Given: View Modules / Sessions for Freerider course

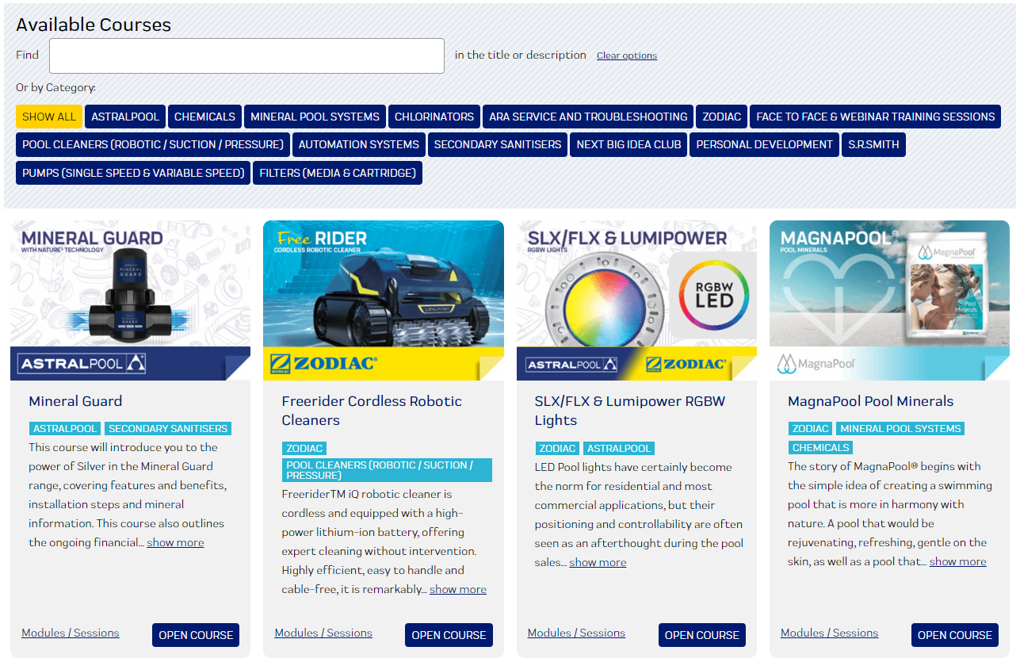Looking at the screenshot, I should [x=323, y=633].
